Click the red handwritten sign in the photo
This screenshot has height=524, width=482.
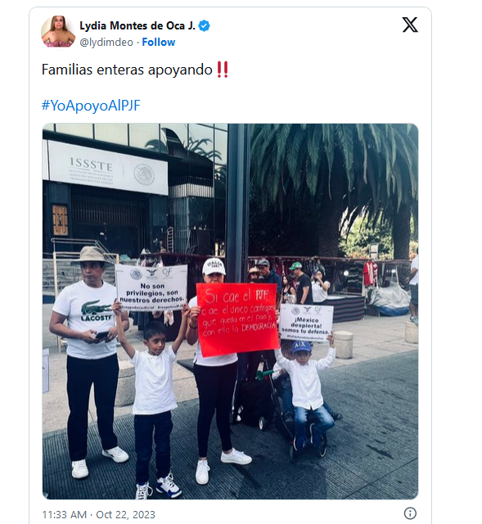click(237, 319)
